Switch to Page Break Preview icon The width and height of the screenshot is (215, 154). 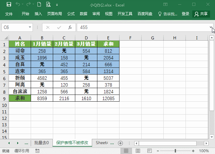[150, 151]
